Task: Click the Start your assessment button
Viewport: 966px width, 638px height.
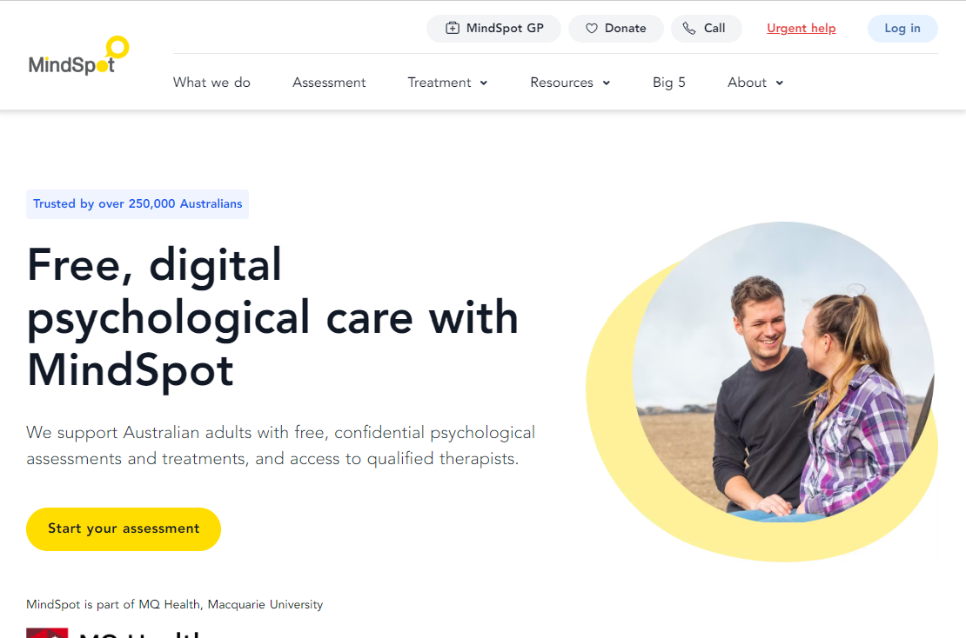Action: pos(124,529)
